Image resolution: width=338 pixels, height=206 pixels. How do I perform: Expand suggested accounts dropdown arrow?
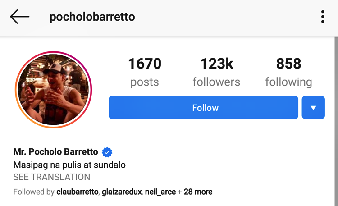(x=313, y=108)
